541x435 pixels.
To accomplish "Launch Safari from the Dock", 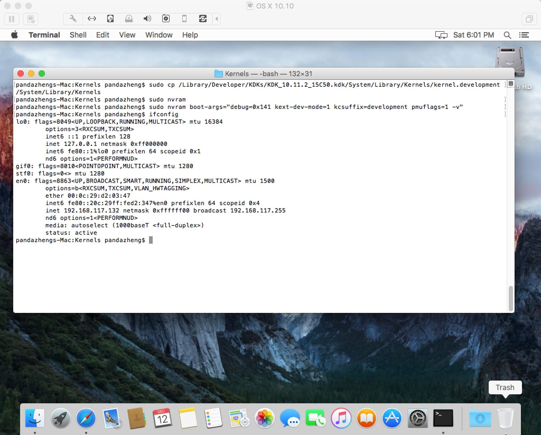I will pyautogui.click(x=86, y=418).
